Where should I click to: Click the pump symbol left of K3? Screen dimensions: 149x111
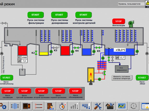point(51,52)
